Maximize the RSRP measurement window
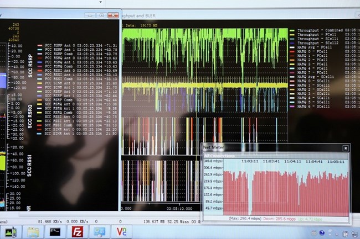 coord(100,15)
